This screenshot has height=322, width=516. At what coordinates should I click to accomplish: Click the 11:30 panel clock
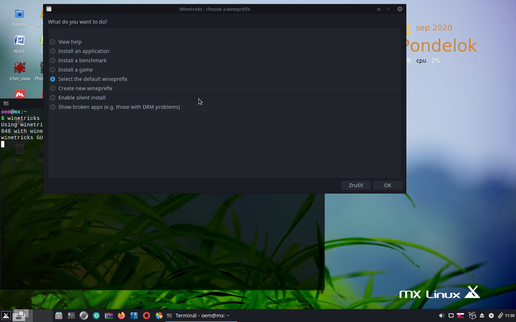point(510,316)
